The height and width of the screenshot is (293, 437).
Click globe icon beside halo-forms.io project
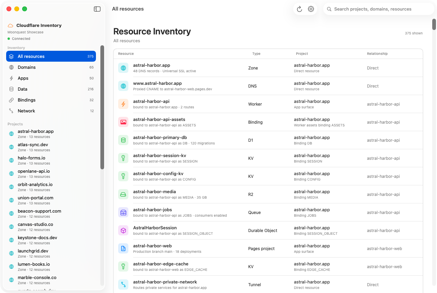point(11,160)
